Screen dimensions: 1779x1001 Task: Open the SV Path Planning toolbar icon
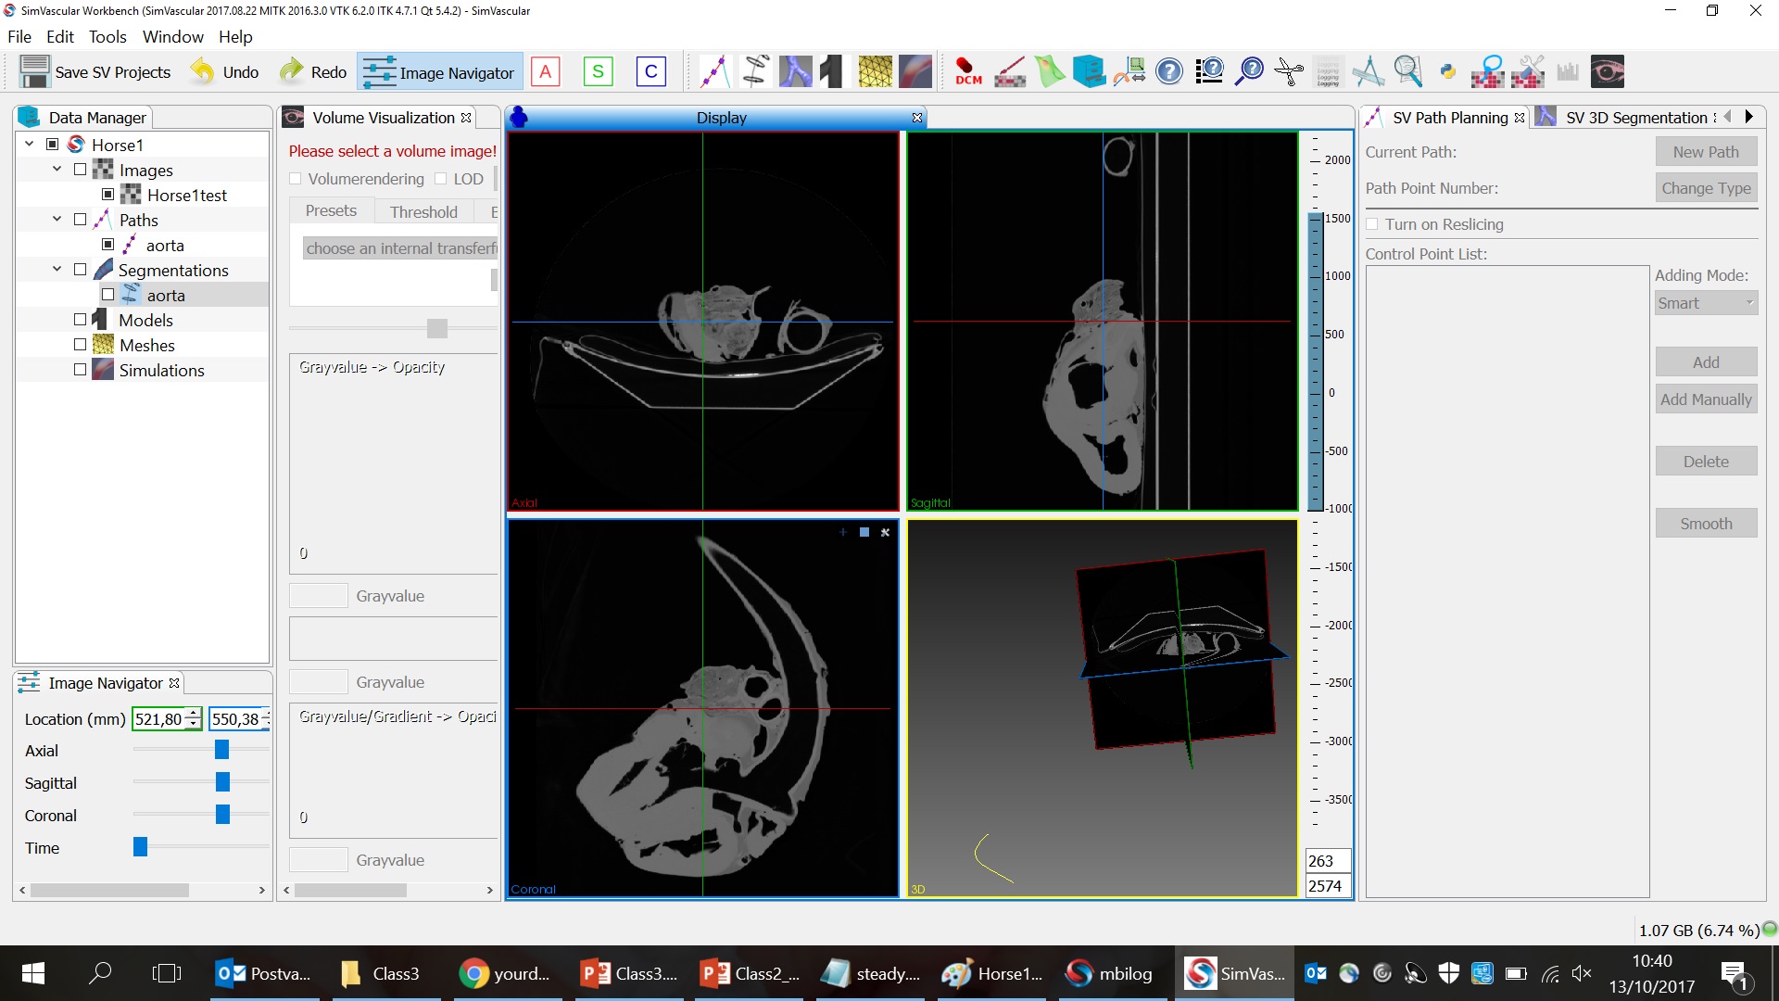click(x=714, y=71)
